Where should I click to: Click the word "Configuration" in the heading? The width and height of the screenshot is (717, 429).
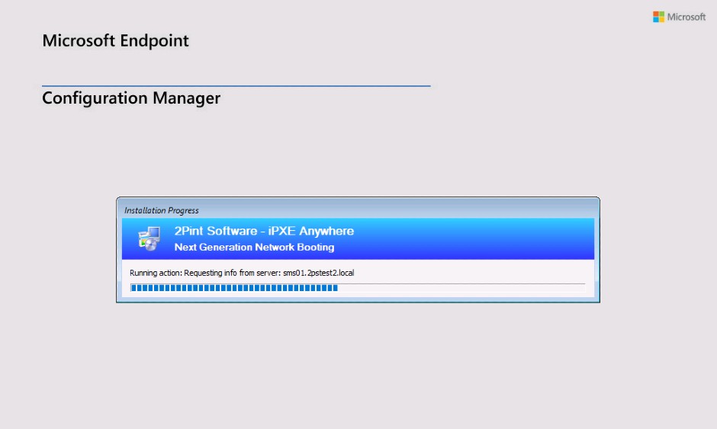click(x=95, y=98)
